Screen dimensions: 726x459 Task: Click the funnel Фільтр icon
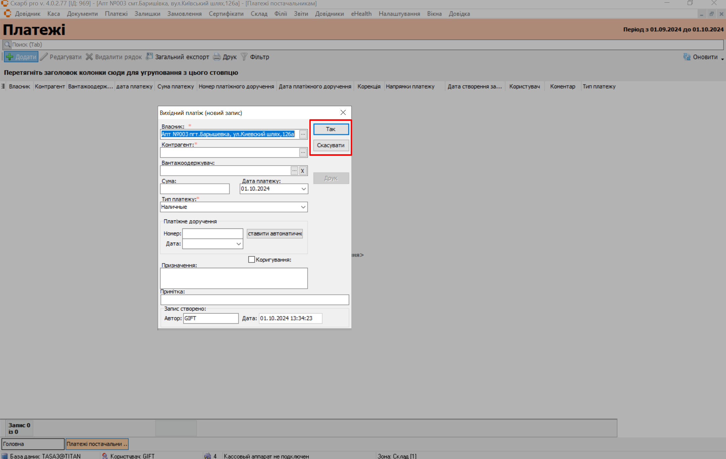(x=244, y=57)
